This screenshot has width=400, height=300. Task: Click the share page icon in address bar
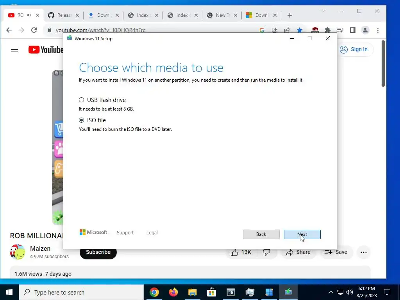tap(287, 30)
